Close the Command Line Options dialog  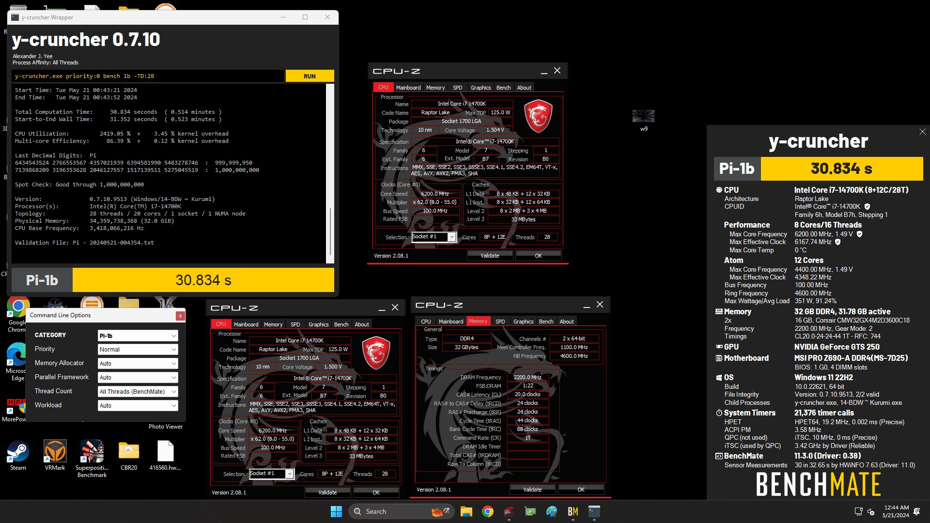(x=180, y=316)
